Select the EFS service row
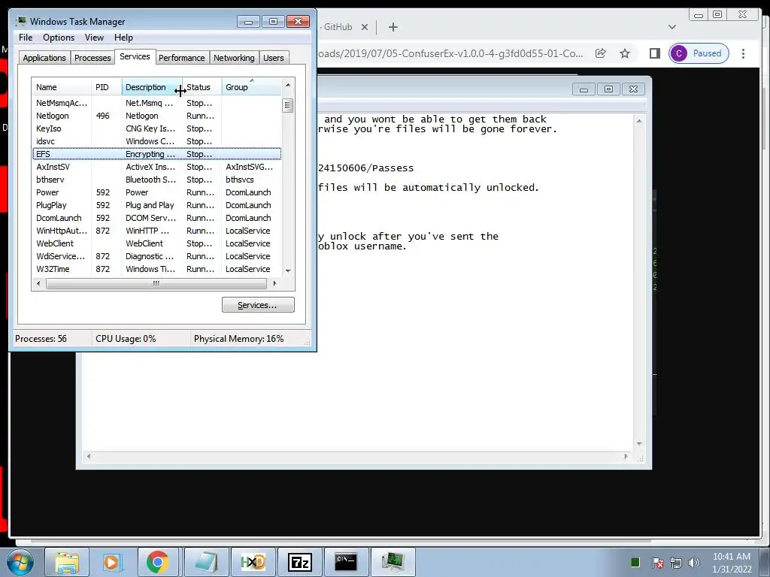 (156, 154)
